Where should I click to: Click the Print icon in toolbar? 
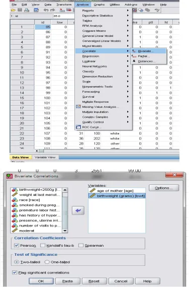pyautogui.click(x=27, y=10)
